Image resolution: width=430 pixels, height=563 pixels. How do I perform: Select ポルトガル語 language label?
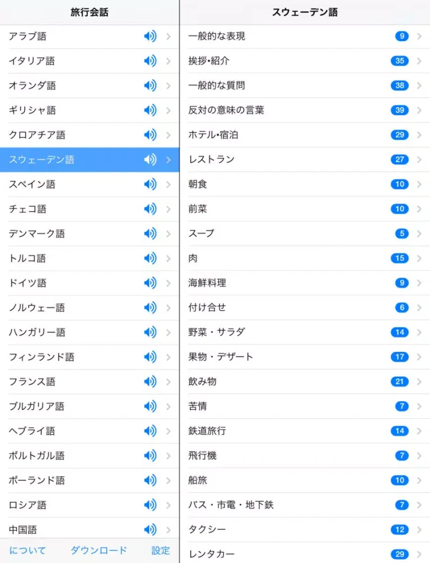pos(37,455)
